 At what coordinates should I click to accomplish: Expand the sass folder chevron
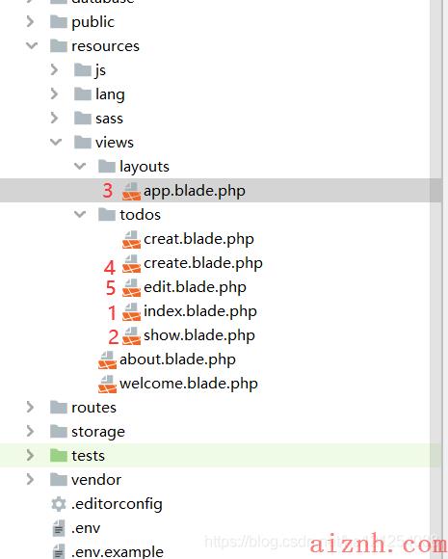[x=54, y=118]
